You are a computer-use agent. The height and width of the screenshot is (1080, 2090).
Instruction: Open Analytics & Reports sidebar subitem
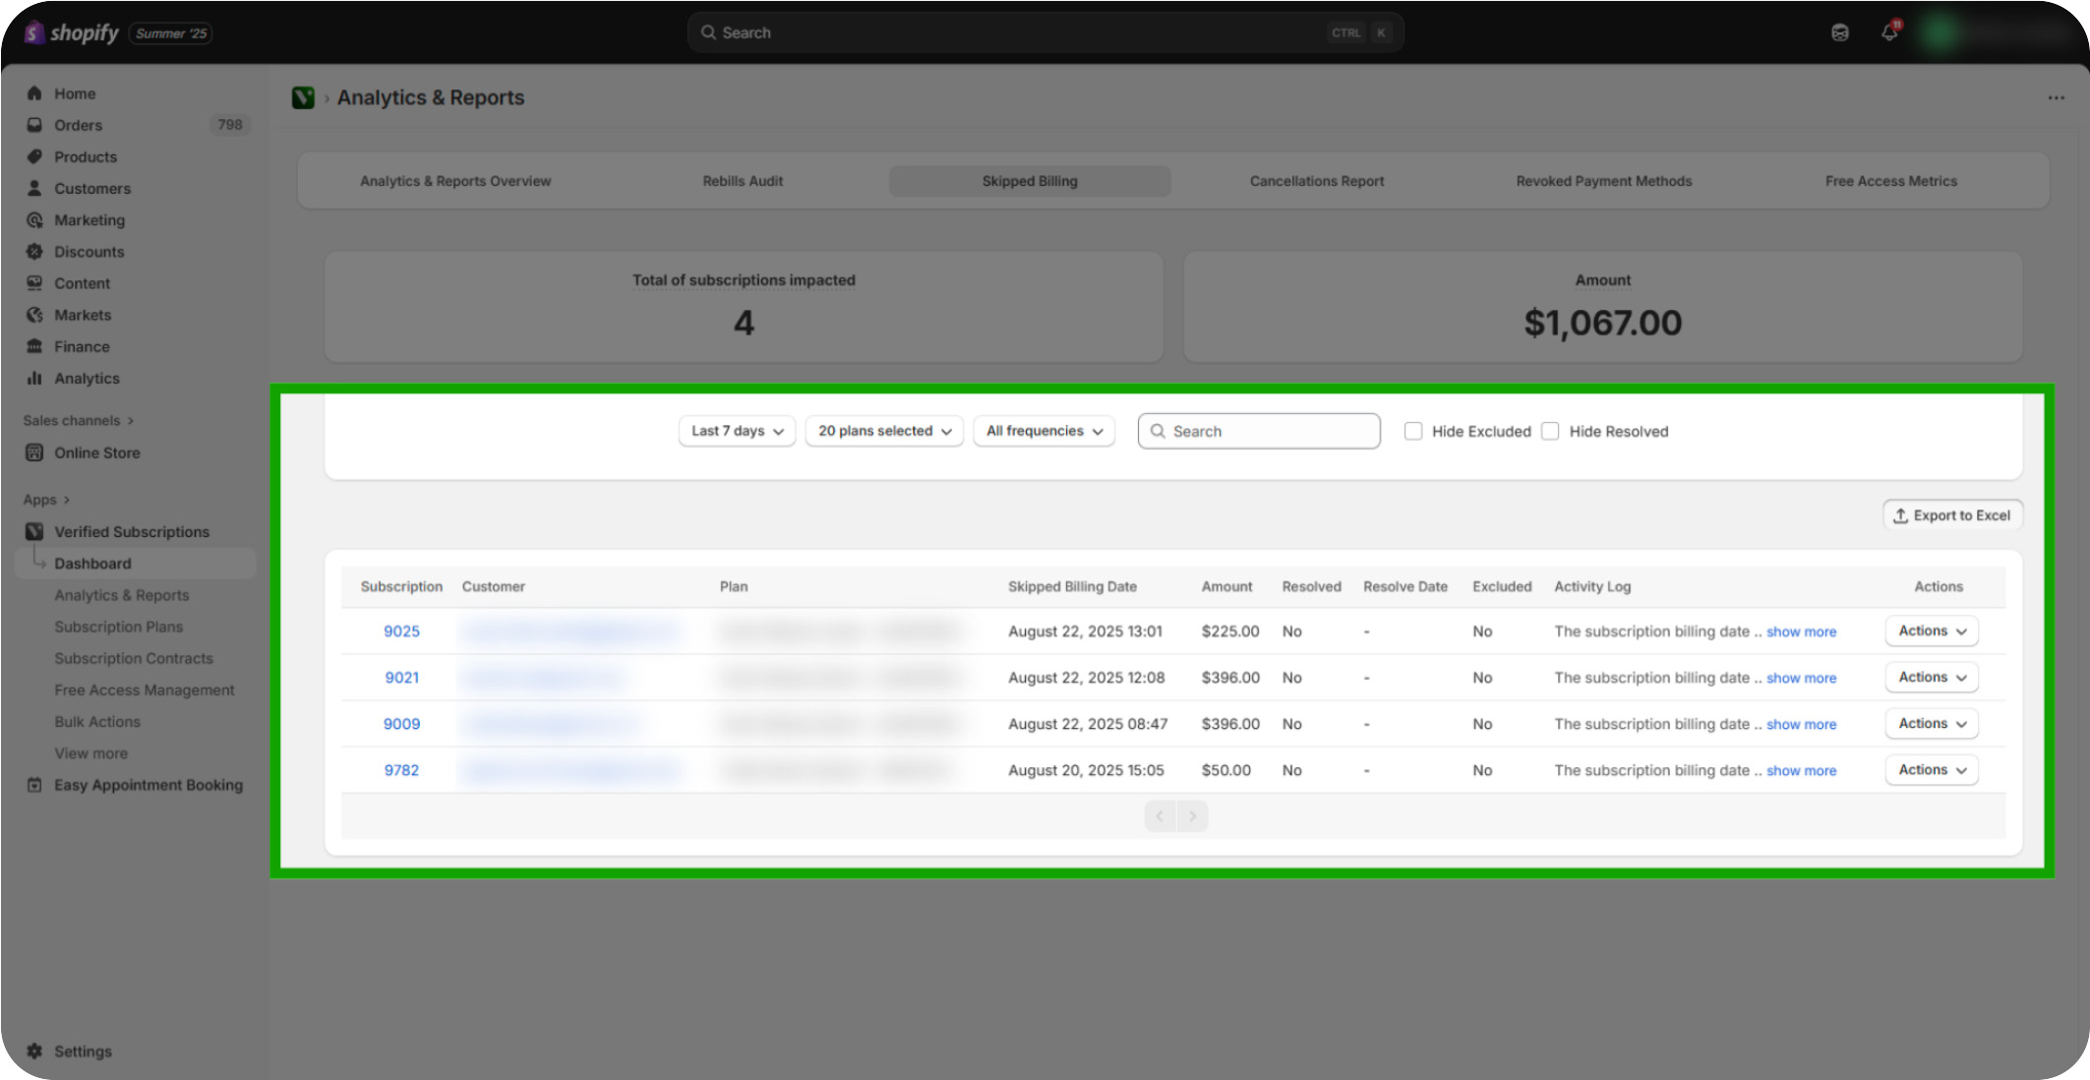[122, 595]
